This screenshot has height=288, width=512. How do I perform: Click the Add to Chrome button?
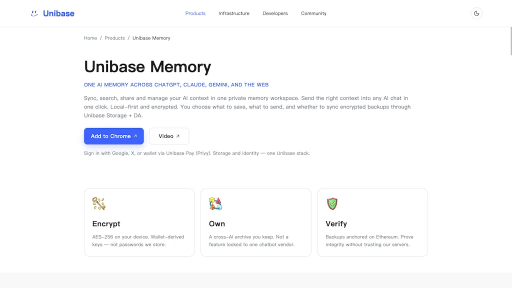click(x=113, y=136)
